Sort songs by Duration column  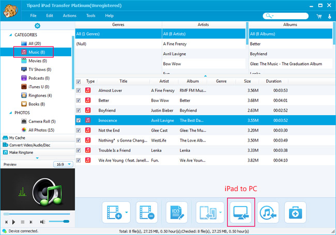pyautogui.click(x=273, y=81)
